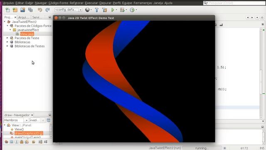Collapse Pacotes de Códigos-fonte node
The width and height of the screenshot is (266, 150).
point(7,26)
